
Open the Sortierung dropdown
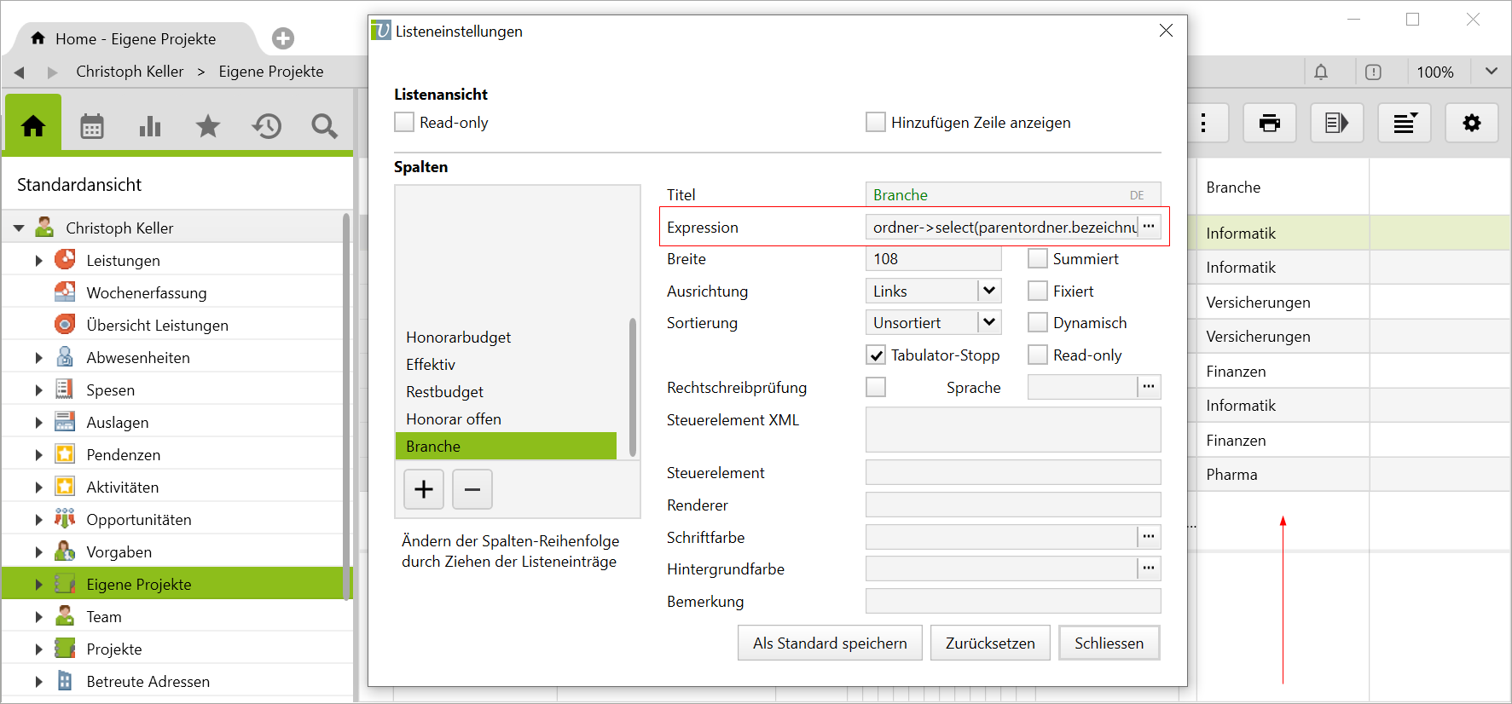click(988, 323)
